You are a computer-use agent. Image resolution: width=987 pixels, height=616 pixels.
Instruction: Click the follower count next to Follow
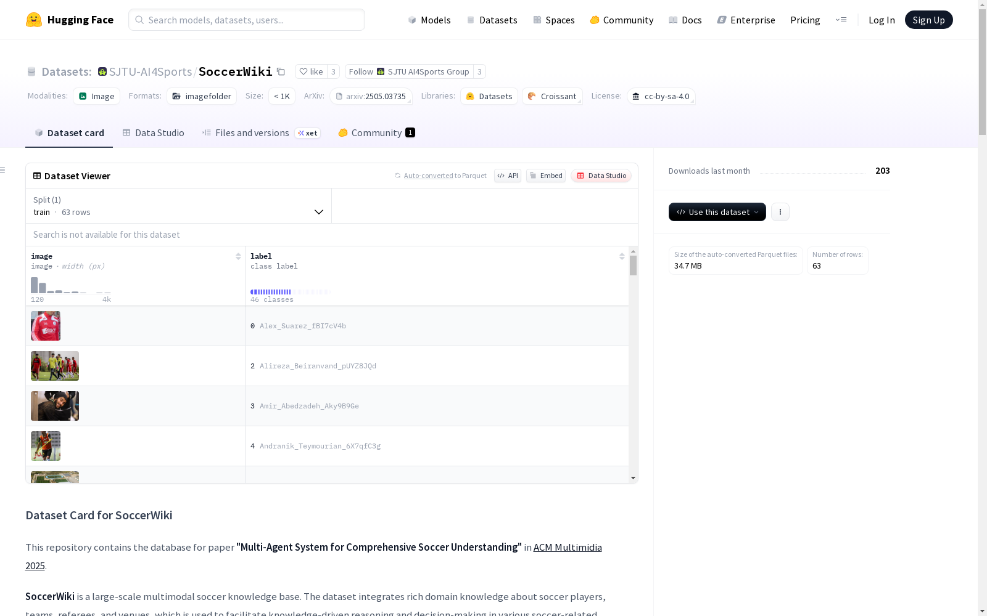[479, 71]
